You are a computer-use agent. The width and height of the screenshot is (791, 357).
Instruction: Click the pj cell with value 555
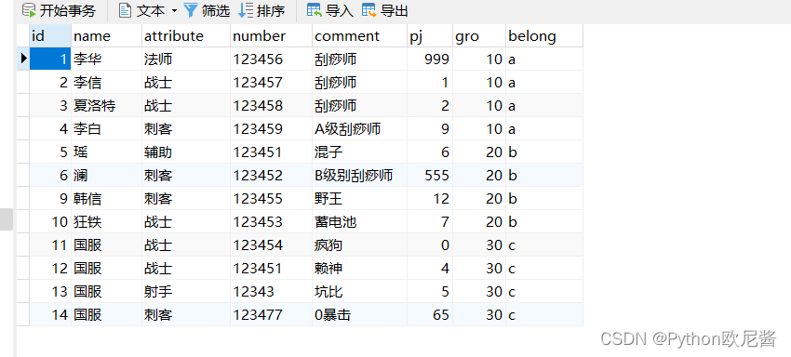coord(430,175)
